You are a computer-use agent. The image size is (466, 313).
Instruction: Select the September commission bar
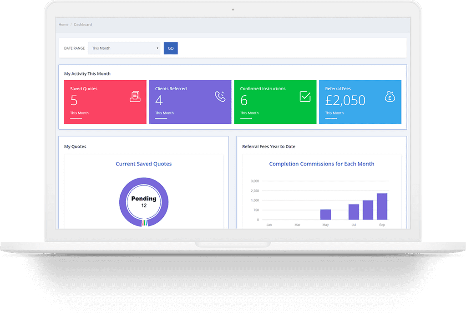click(x=382, y=206)
